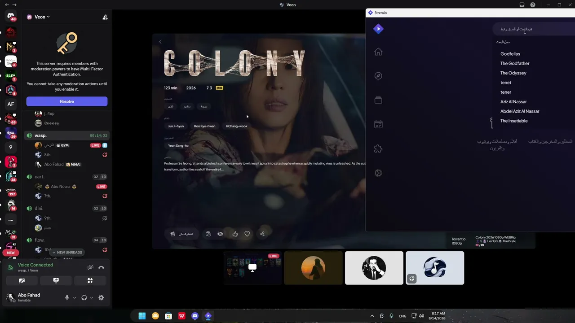The image size is (575, 323).
Task: Toggle the watched eye icon for Colony
Action: (220, 234)
